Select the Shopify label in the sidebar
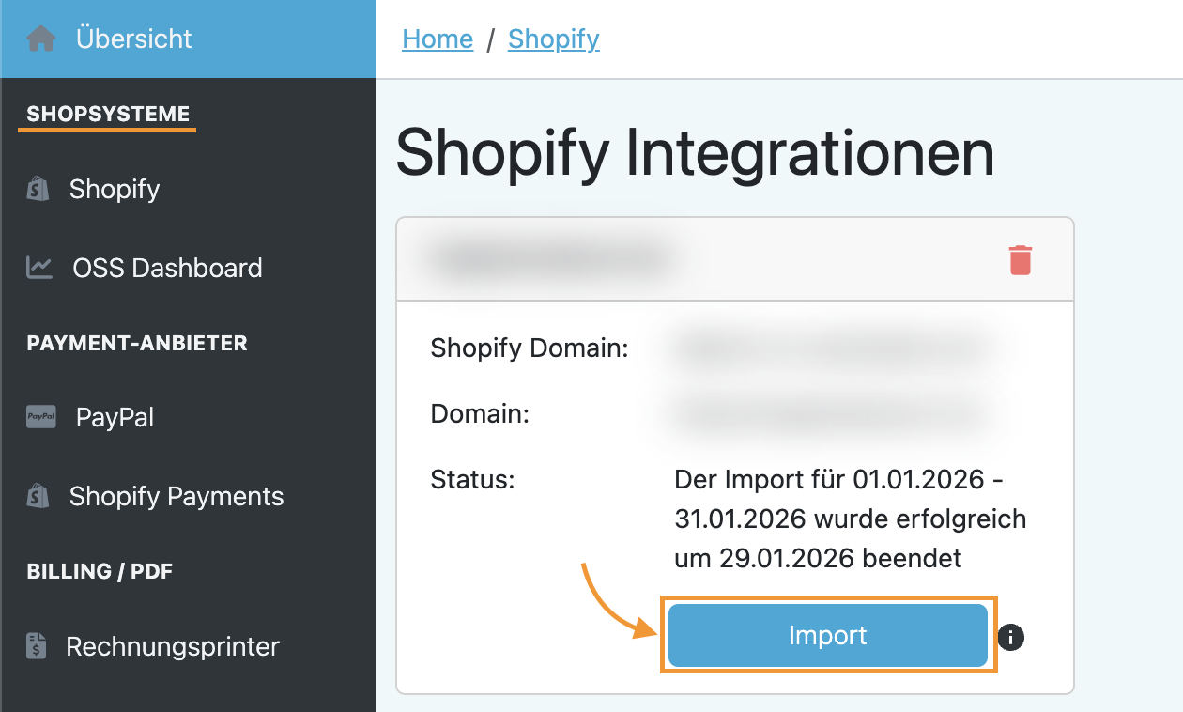Screen dimensions: 1183x712 [115, 189]
